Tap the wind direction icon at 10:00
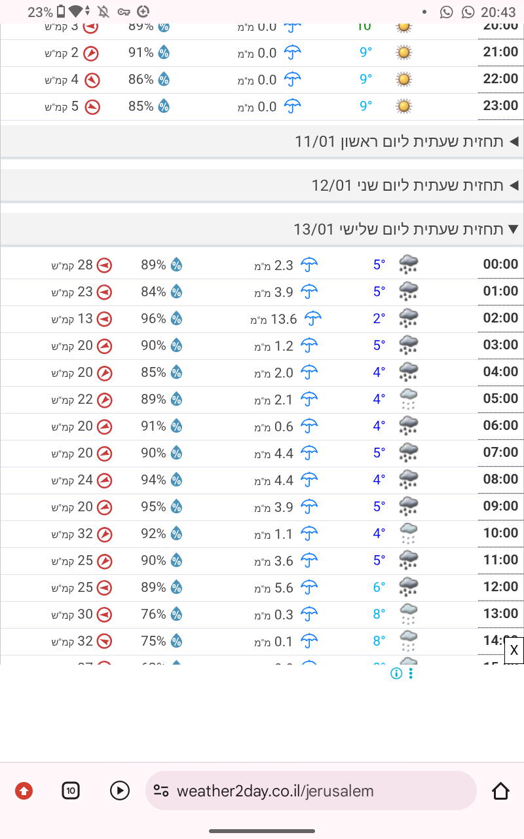 [104, 534]
